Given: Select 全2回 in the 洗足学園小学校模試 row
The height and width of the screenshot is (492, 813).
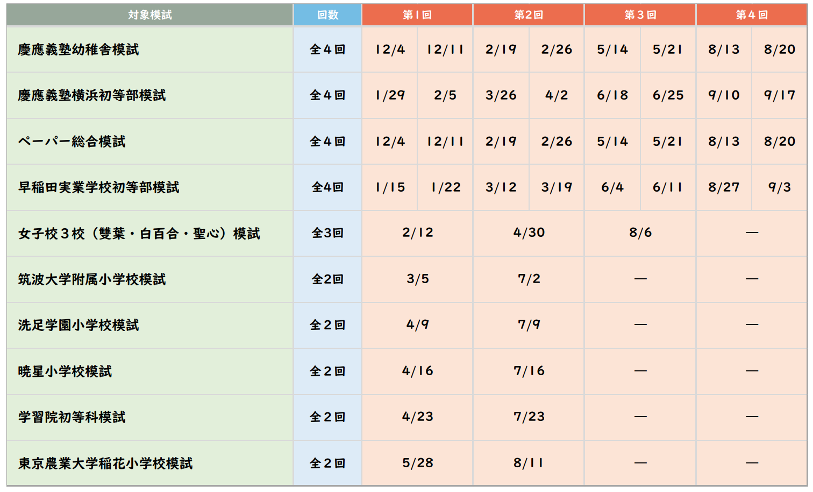Looking at the screenshot, I should (x=327, y=325).
